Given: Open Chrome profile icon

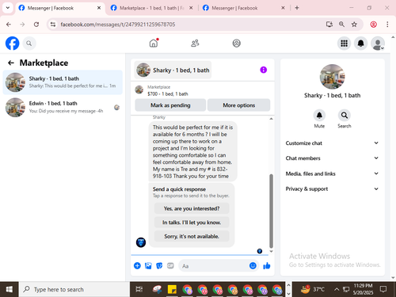Looking at the screenshot, I should (x=373, y=25).
